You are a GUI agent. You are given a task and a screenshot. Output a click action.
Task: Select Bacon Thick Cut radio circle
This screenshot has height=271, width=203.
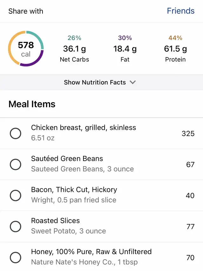[16, 195]
